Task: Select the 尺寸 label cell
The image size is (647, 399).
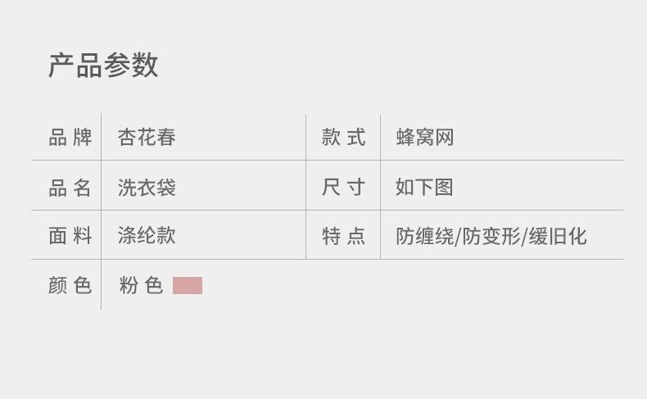Action: pos(343,188)
